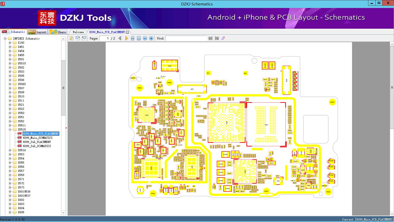Switch to the Share tab
Viewport: 394px width, 222px height.
point(58,32)
